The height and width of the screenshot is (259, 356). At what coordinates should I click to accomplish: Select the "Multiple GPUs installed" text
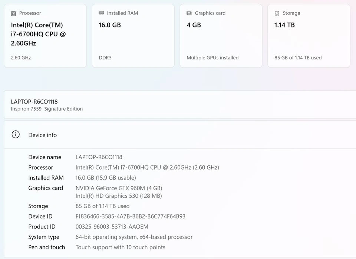tap(212, 58)
